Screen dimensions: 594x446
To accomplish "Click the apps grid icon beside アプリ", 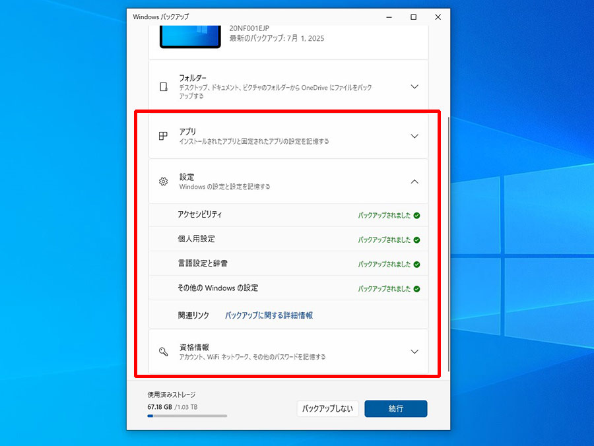I will click(163, 136).
